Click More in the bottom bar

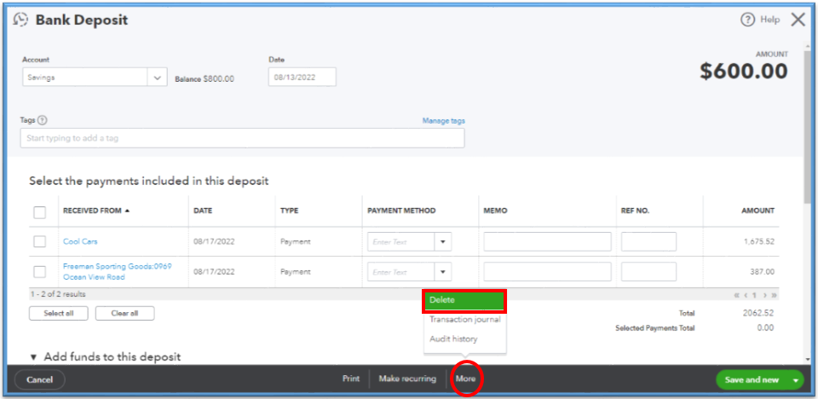click(x=465, y=379)
